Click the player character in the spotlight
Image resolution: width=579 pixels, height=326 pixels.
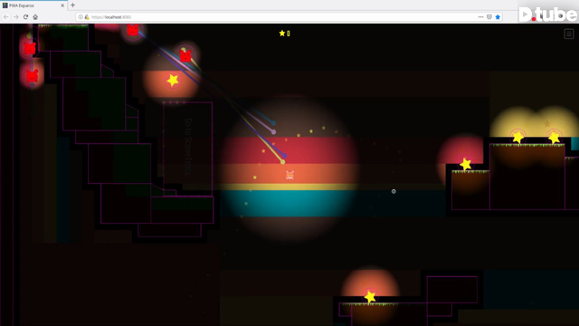click(289, 175)
